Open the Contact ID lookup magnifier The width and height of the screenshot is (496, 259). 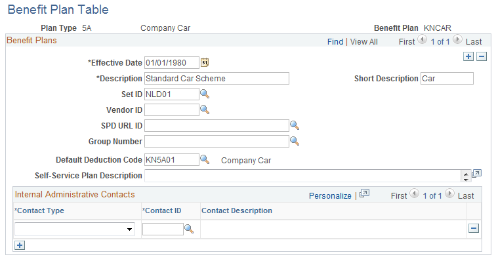(x=189, y=229)
